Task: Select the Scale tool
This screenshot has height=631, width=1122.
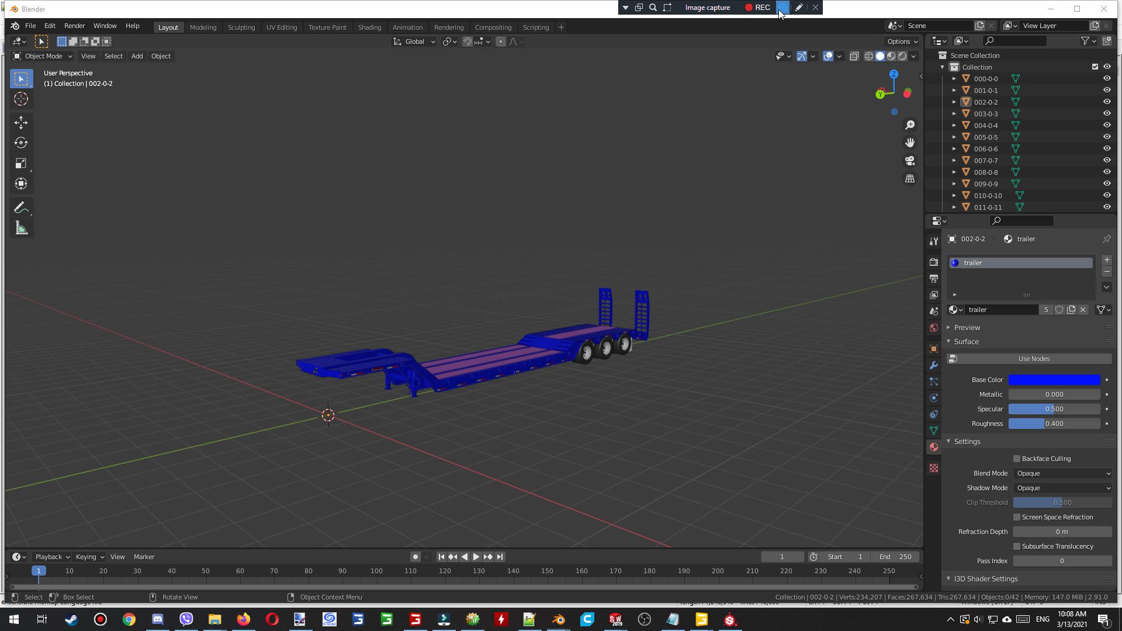Action: (x=21, y=163)
